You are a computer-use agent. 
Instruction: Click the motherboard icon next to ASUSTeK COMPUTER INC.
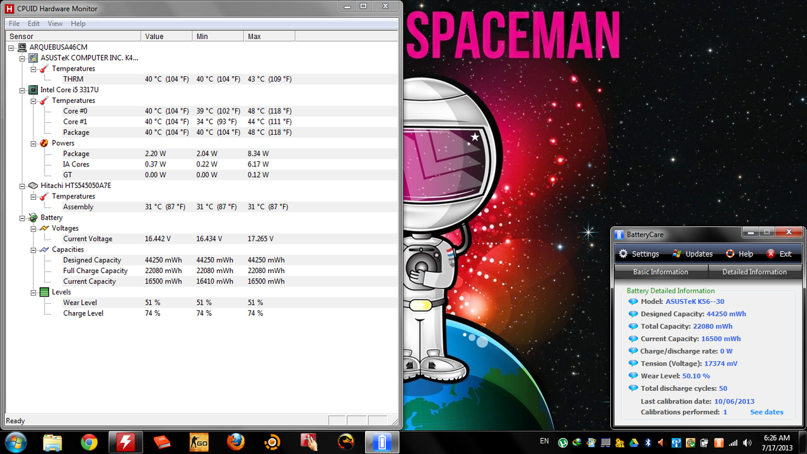pyautogui.click(x=33, y=58)
